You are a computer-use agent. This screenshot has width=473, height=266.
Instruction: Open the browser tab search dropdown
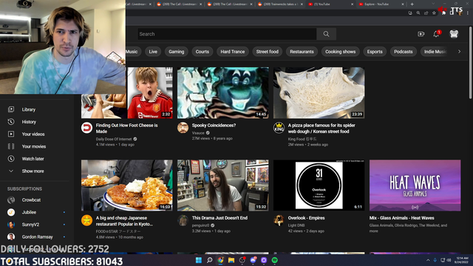coord(433,4)
